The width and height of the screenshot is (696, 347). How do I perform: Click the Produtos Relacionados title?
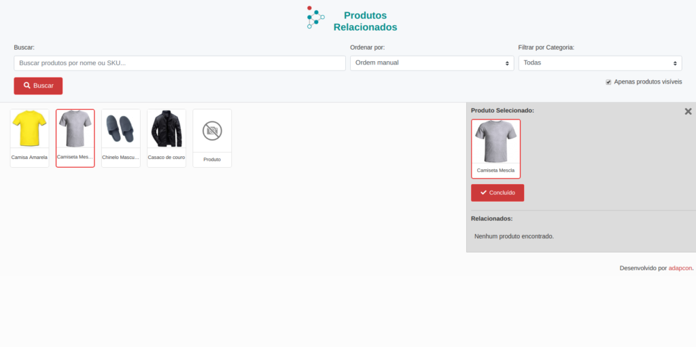(x=365, y=21)
